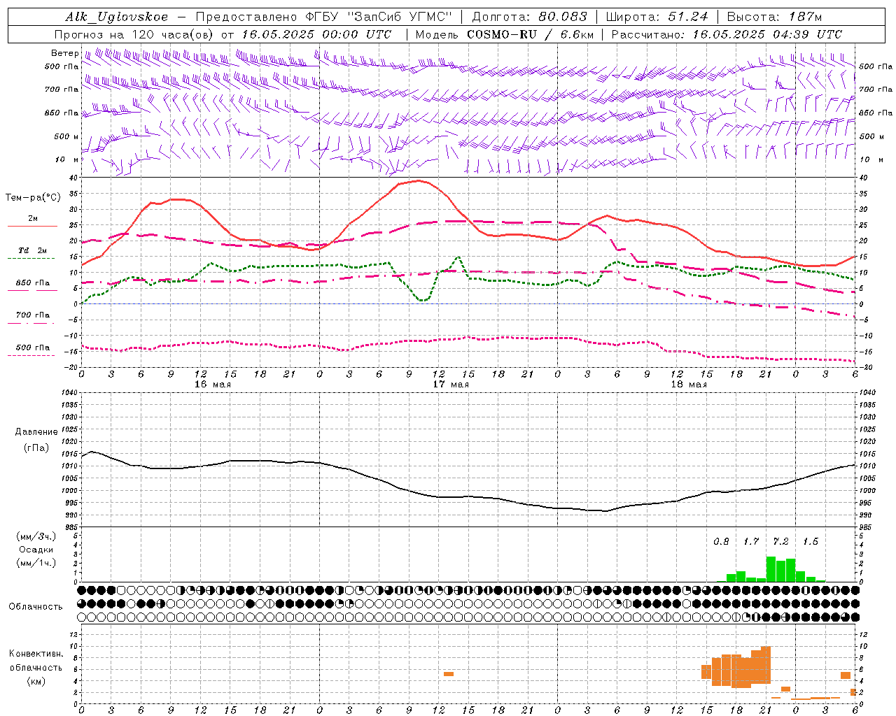Select the text Предоставлено ФГБУ "ЗапСиб УГМС"

tap(324, 17)
